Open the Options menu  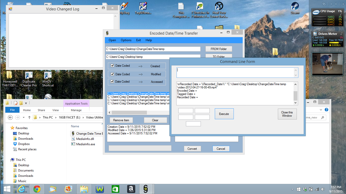tap(126, 40)
